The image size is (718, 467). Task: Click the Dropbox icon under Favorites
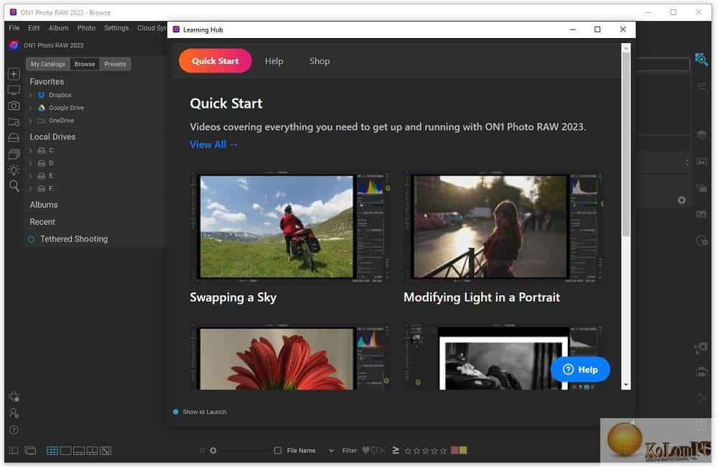[41, 95]
